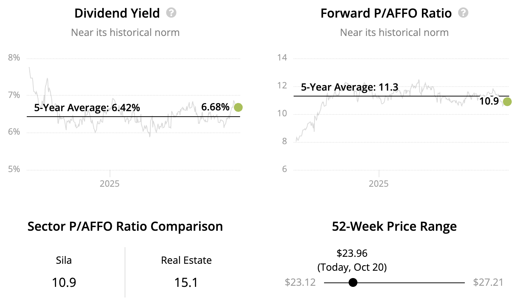Click the '52-Week Price Range' heading
The image size is (522, 303).
coord(394,226)
